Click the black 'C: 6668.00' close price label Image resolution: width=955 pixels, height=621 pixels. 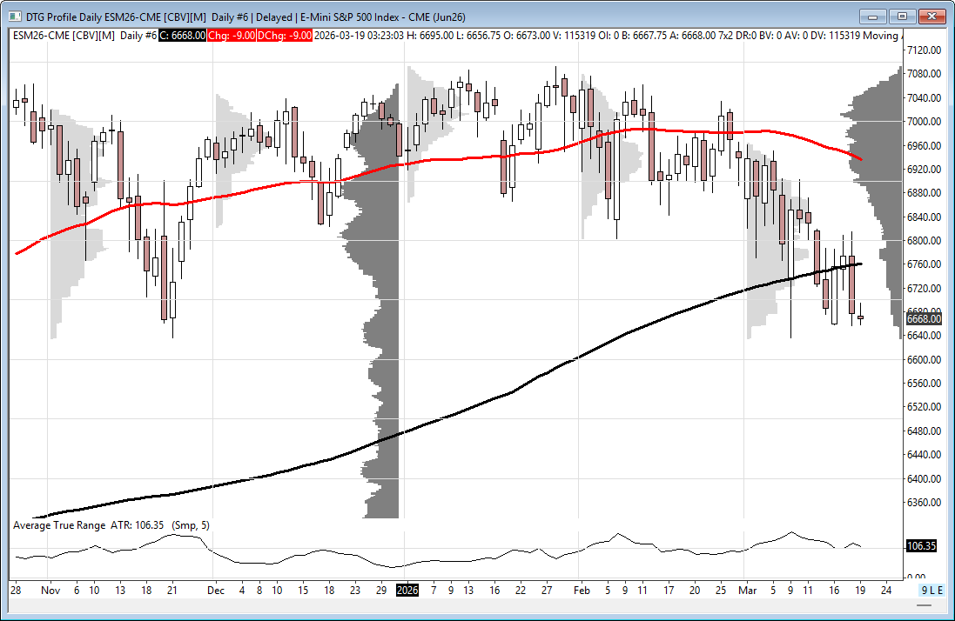click(182, 35)
